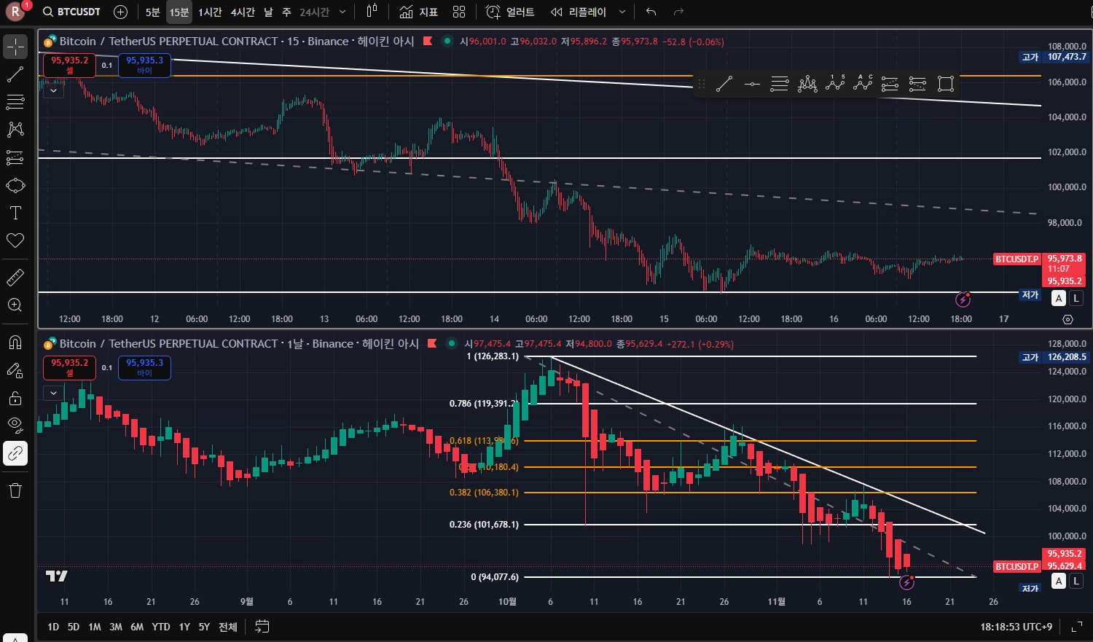Click the lightning icon on the 15-minute chart
Screen dimensions: 1093x642
tap(963, 299)
